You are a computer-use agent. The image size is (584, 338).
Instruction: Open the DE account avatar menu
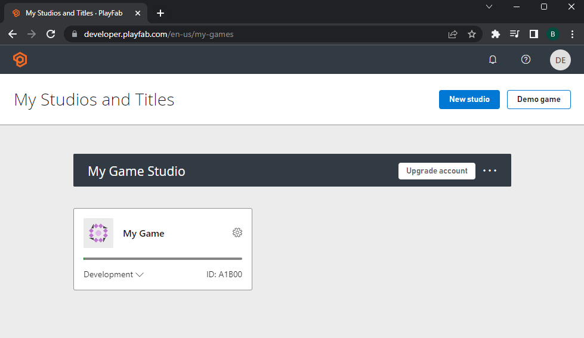point(560,60)
